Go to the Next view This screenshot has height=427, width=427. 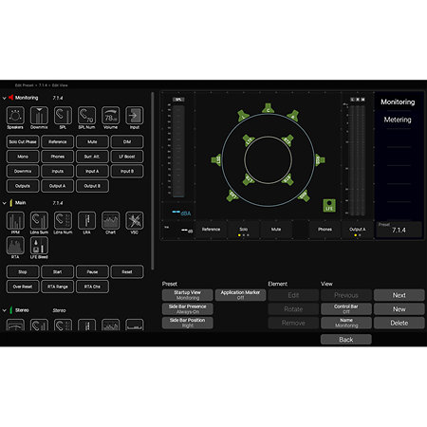point(399,295)
